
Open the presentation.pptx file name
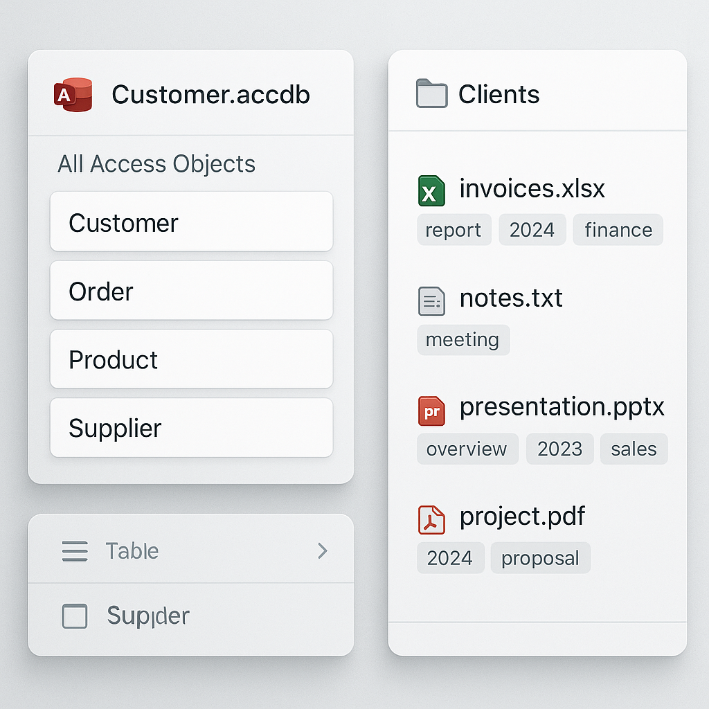click(x=562, y=407)
